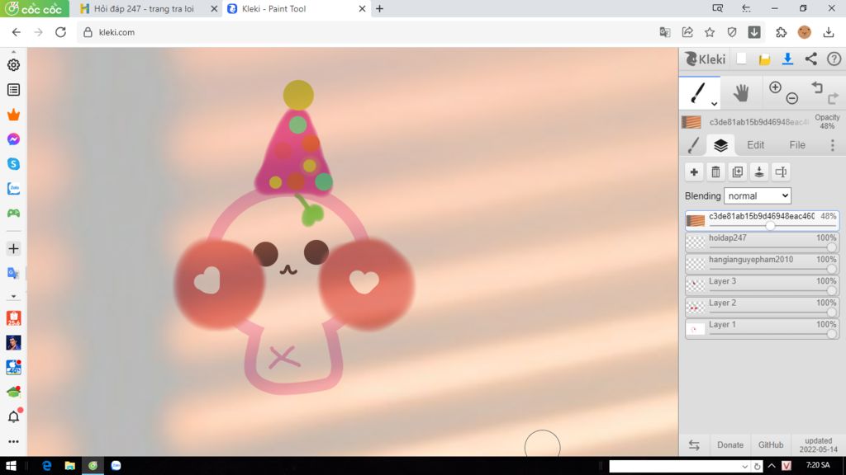Open Skype in the sidebar
This screenshot has width=846, height=475.
click(x=13, y=164)
